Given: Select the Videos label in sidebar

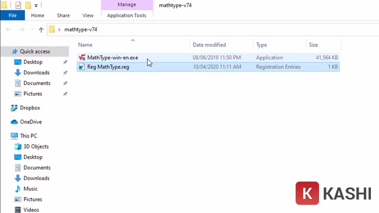Looking at the screenshot, I should tap(31, 210).
